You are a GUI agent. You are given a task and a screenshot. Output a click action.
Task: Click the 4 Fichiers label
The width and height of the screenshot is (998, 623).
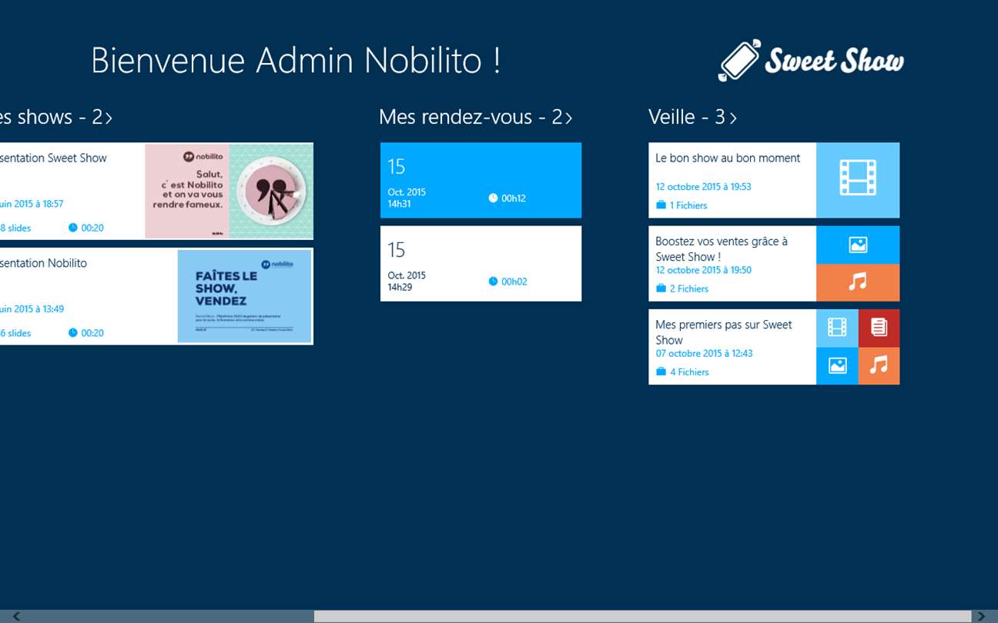688,371
